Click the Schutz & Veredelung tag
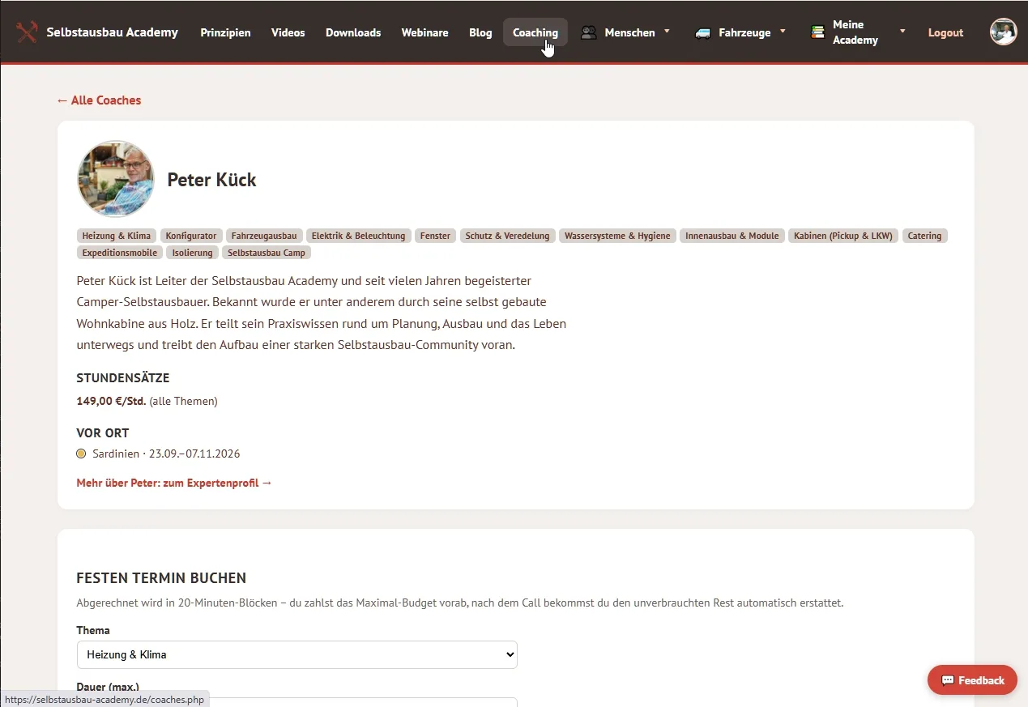This screenshot has width=1028, height=707. [x=507, y=236]
